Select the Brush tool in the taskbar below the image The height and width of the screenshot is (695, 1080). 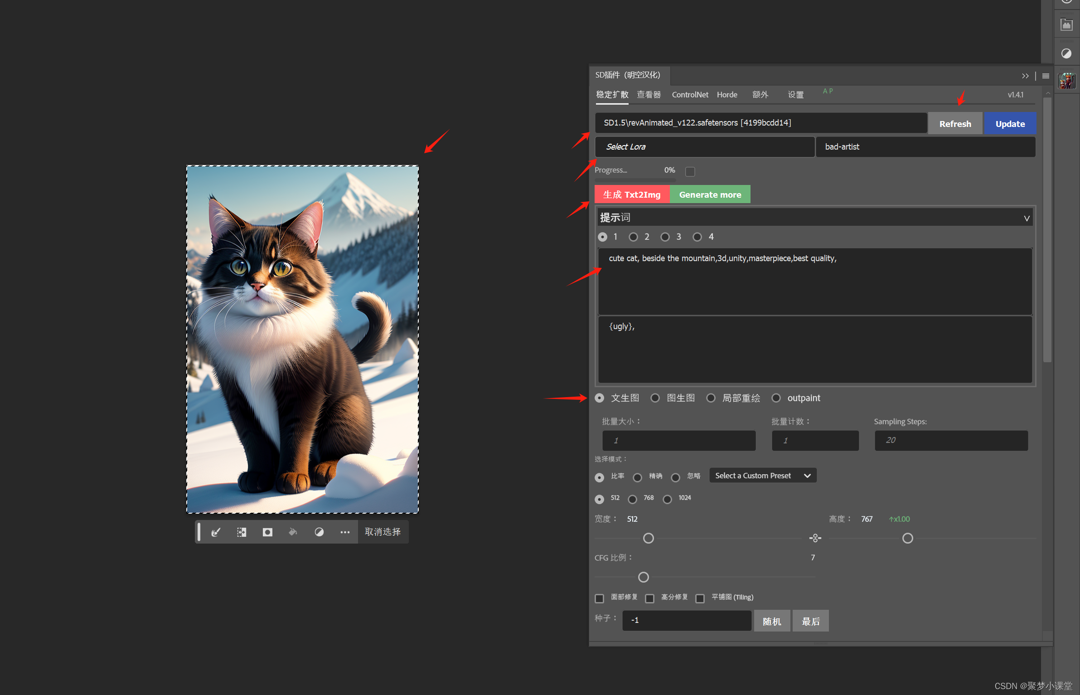[217, 532]
